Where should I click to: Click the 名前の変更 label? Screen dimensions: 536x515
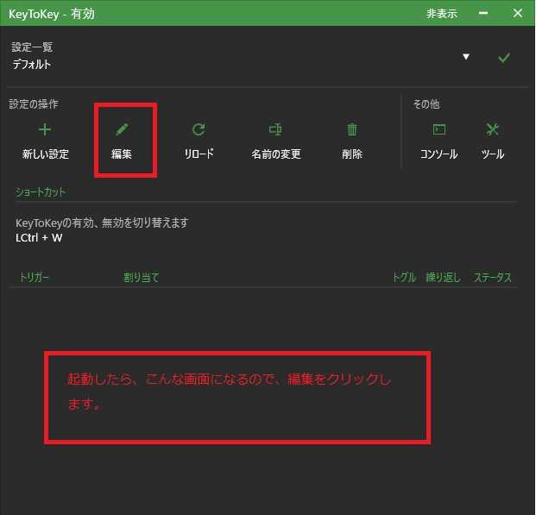click(x=276, y=154)
